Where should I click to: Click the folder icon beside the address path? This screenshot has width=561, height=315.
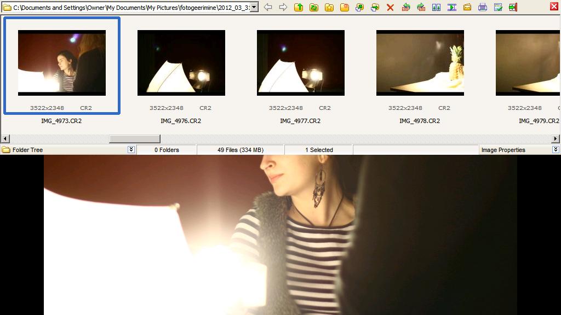tap(7, 8)
